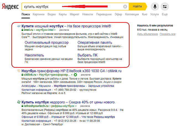Go to the Кью tab
Image resolution: width=179 pixels, height=127 pixels.
[x=144, y=14]
